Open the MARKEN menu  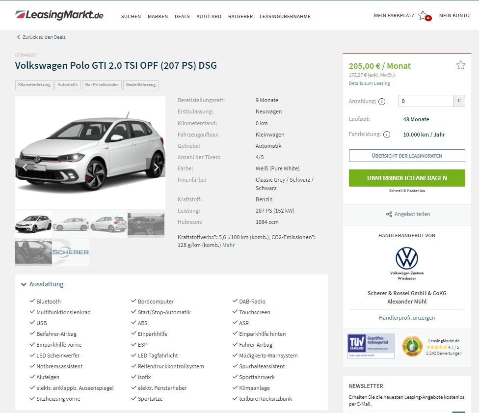[158, 17]
